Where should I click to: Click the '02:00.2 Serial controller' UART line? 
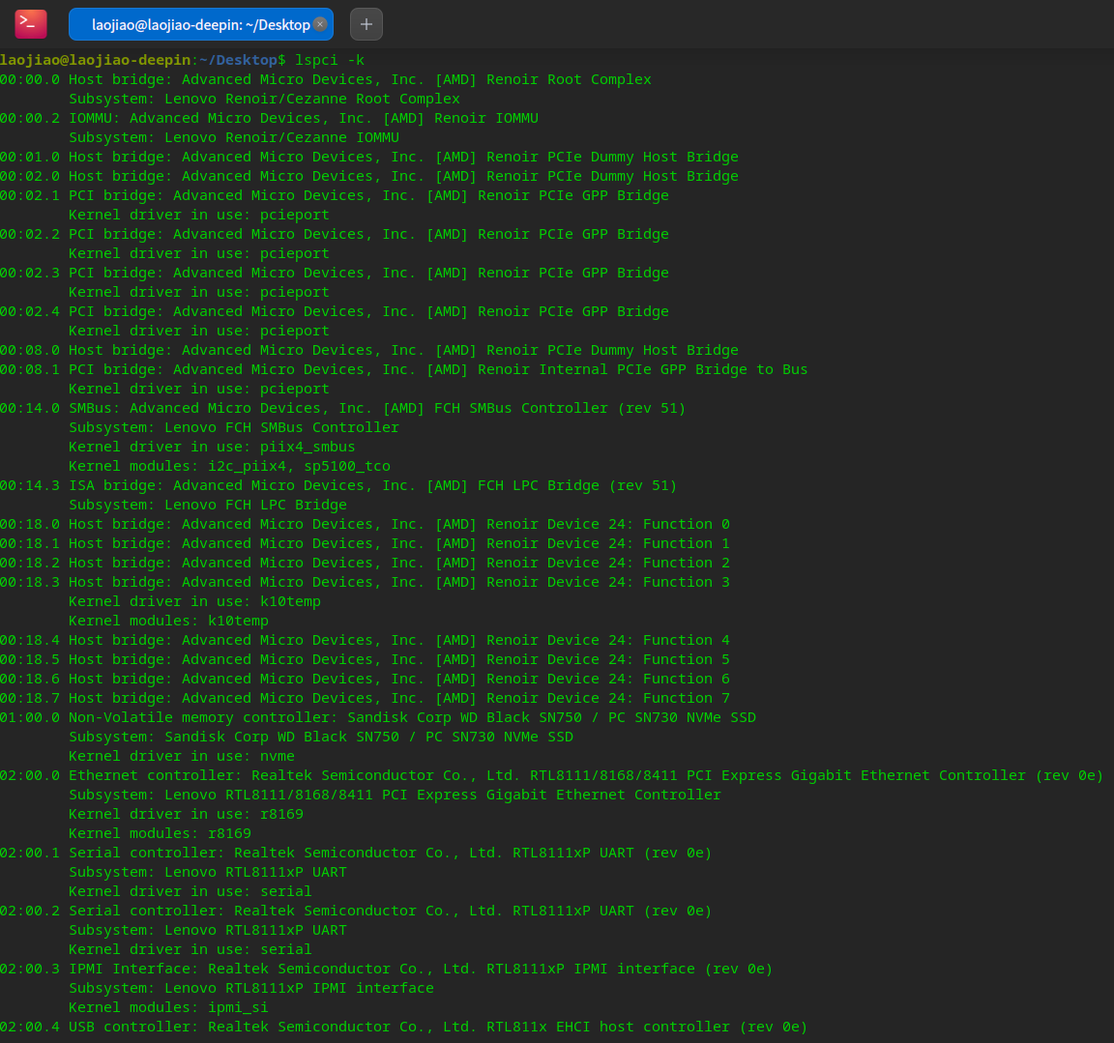(x=356, y=911)
